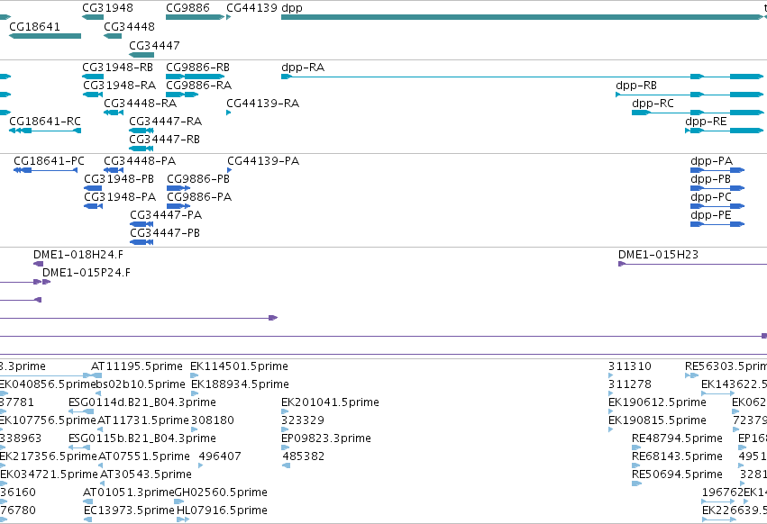Image resolution: width=767 pixels, height=524 pixels.
Task: Select EST ESG0115b.B21_B04.3prime
Action: tap(79, 447)
